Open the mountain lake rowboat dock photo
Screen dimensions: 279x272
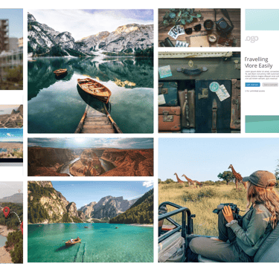click(x=91, y=71)
